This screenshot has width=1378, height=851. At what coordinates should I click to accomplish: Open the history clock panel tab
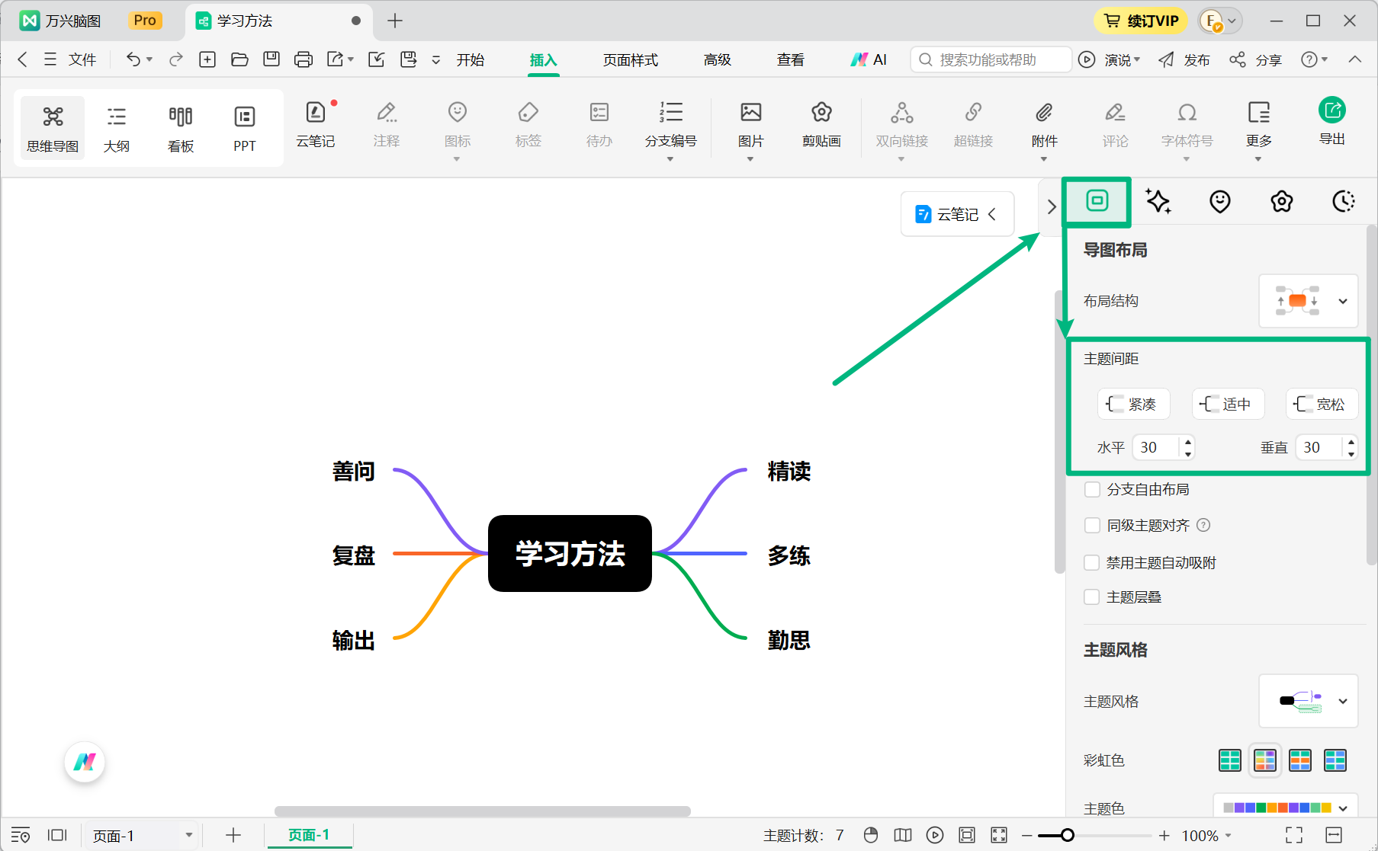pos(1344,201)
